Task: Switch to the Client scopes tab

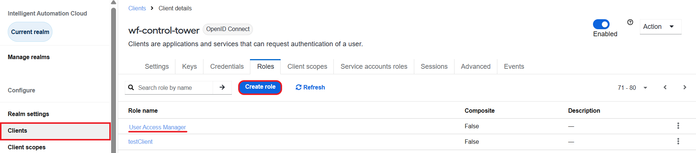Action: tap(307, 67)
